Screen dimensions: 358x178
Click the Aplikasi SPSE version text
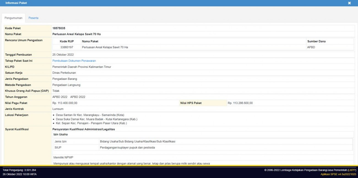click(x=338, y=174)
